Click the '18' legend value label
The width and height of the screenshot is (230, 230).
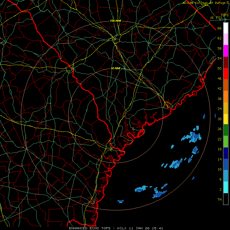coord(220,149)
